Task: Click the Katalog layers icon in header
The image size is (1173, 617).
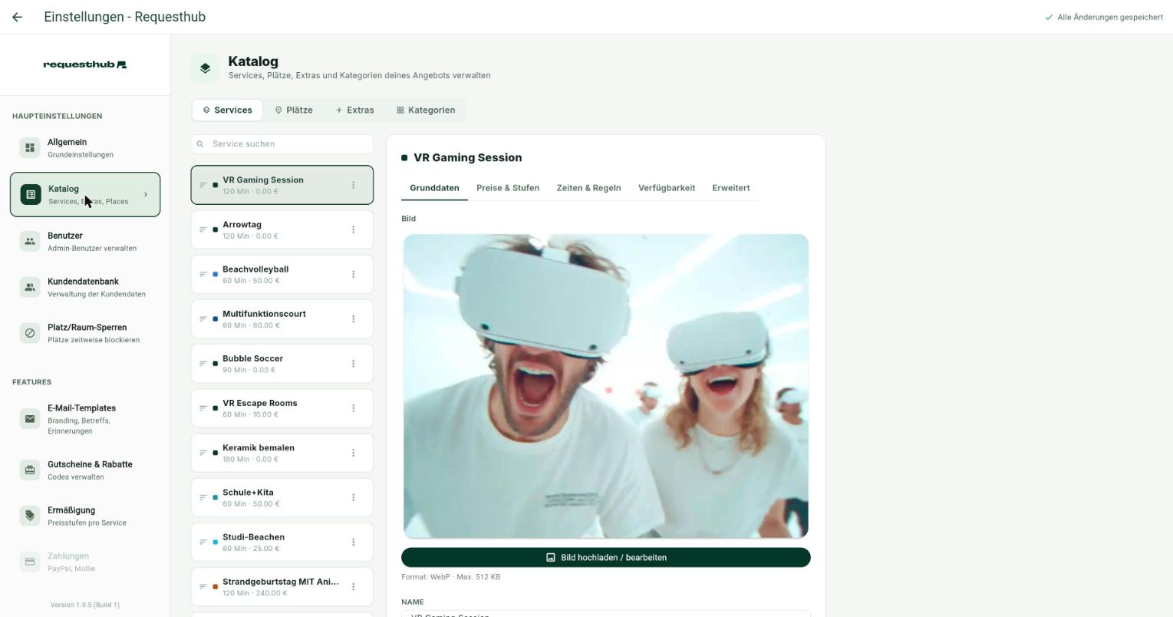Action: [205, 68]
